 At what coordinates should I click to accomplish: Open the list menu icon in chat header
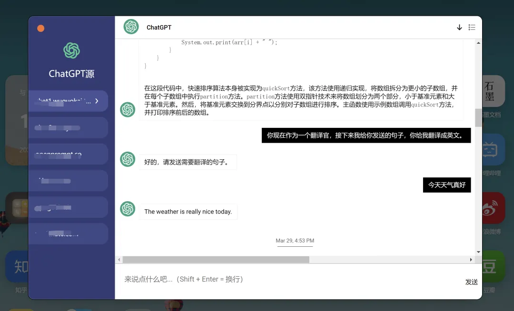[x=472, y=27]
